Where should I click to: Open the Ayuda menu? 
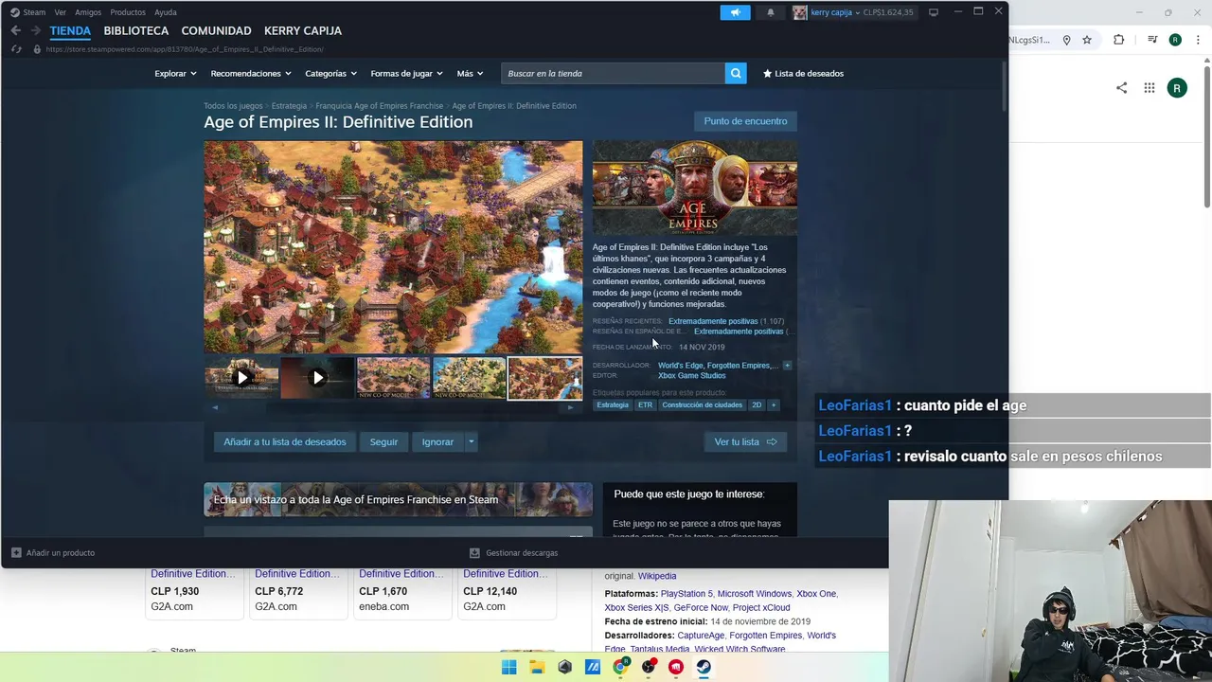click(166, 12)
